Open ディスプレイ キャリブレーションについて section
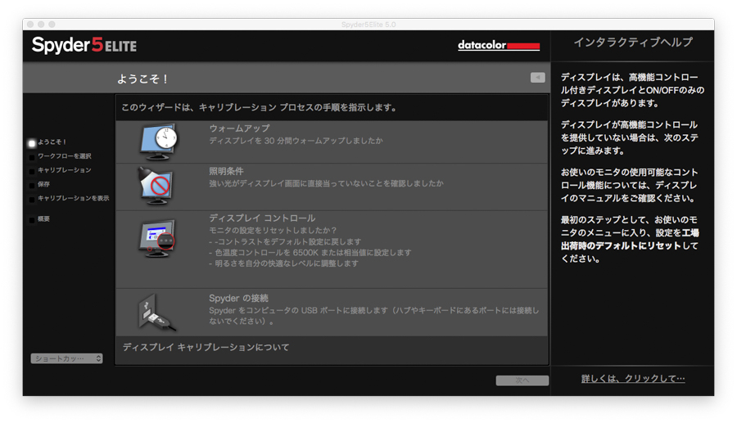 (206, 348)
